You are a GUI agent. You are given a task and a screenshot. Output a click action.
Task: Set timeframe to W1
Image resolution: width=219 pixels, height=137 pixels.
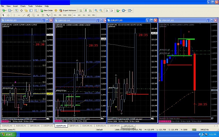(x=89, y=15)
